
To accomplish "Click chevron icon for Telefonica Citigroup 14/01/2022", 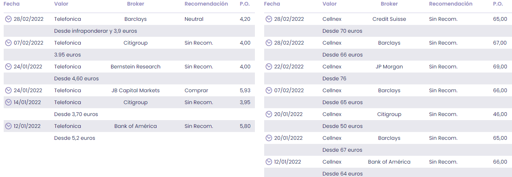I will click(x=9, y=102).
